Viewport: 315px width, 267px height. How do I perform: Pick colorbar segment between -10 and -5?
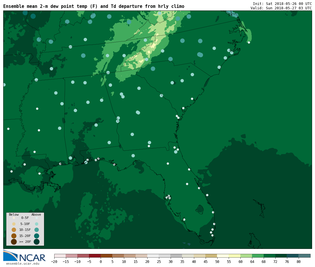83,256
